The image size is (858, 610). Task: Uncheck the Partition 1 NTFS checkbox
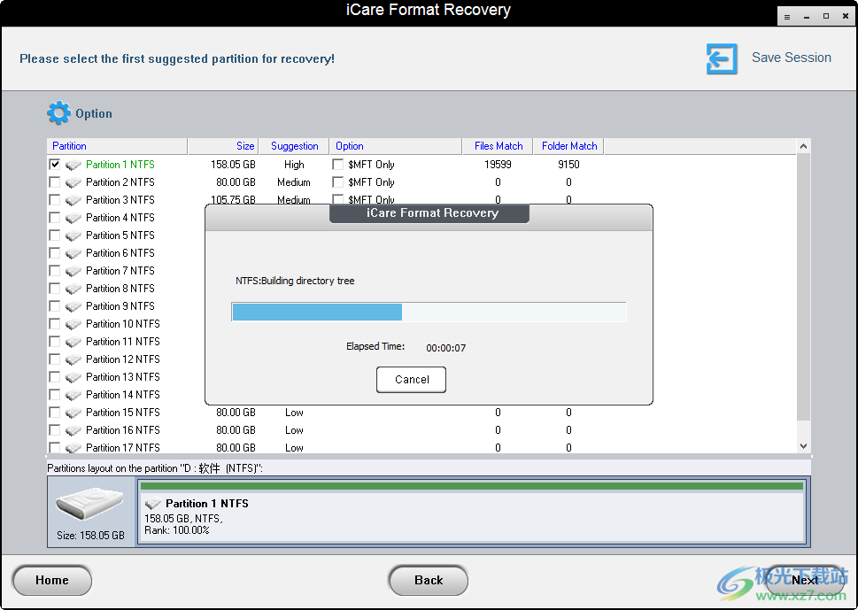(55, 164)
